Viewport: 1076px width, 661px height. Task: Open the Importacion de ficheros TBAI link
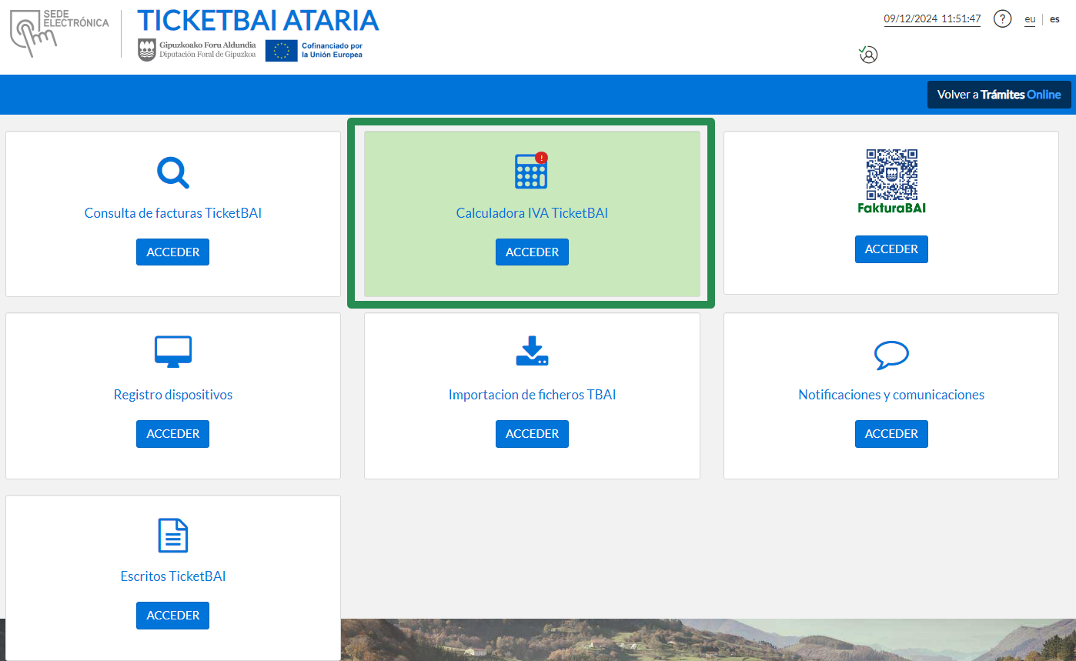[532, 395]
